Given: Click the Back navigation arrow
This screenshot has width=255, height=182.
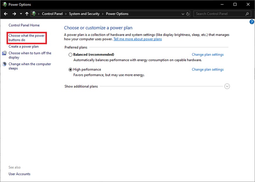Looking at the screenshot, I should click(6, 14).
